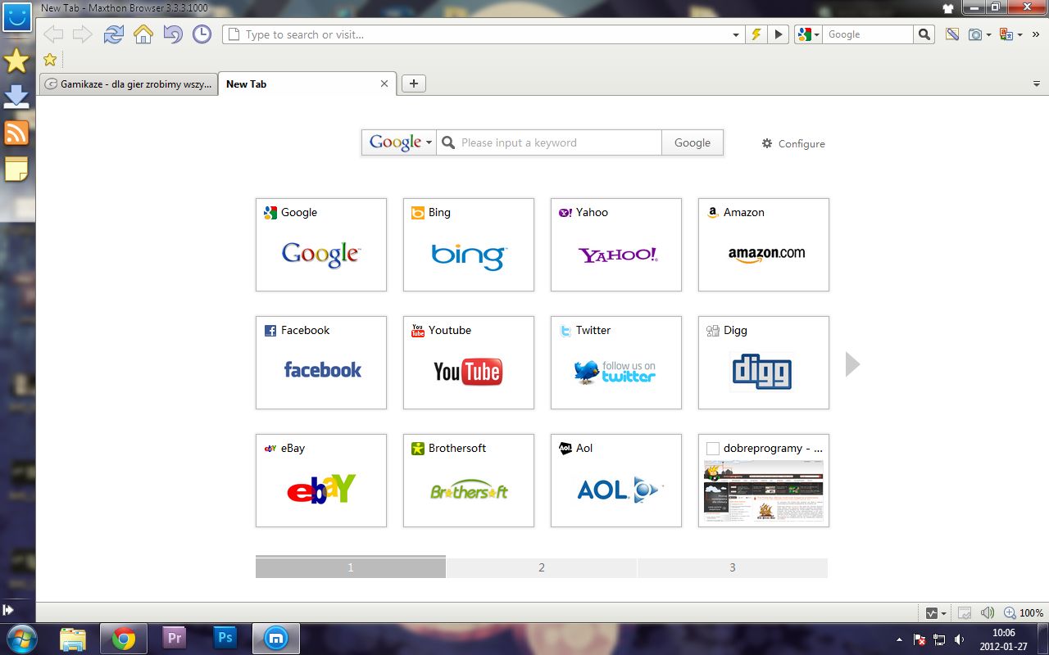Go to quick access page 2

(542, 567)
